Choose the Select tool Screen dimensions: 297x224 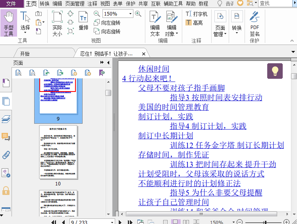click(25, 22)
